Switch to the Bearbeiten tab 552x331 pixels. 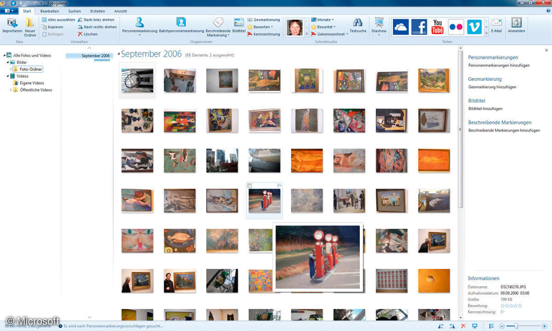(x=49, y=11)
